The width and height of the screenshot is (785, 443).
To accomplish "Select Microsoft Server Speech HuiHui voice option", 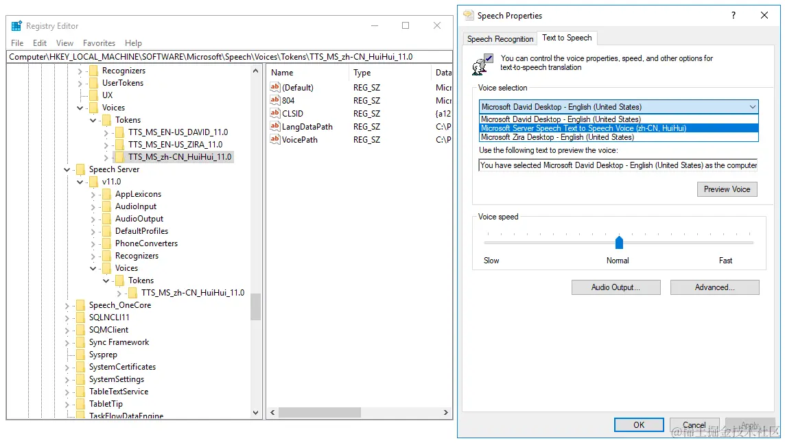I will [x=619, y=128].
